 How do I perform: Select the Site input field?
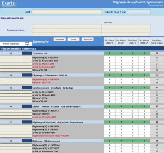67,12
